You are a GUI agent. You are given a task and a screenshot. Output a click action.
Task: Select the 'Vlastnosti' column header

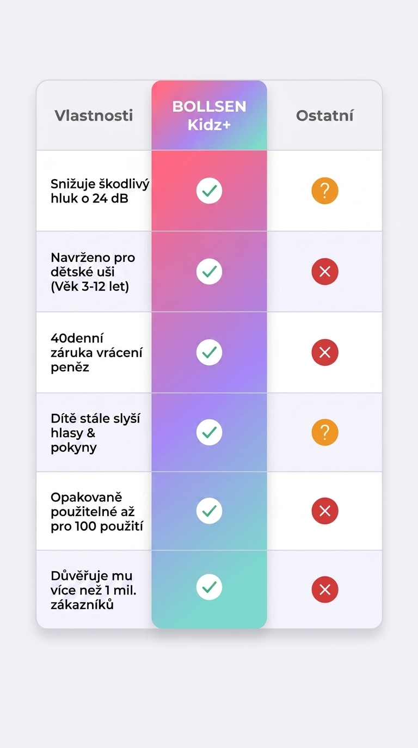tap(94, 115)
